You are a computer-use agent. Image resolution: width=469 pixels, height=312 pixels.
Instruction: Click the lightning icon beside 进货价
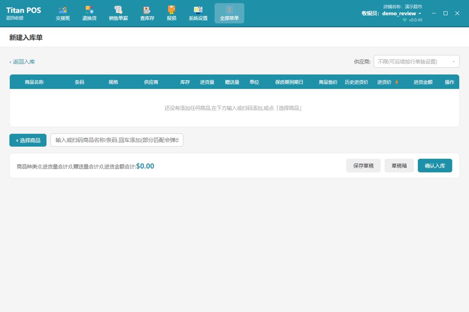397,82
